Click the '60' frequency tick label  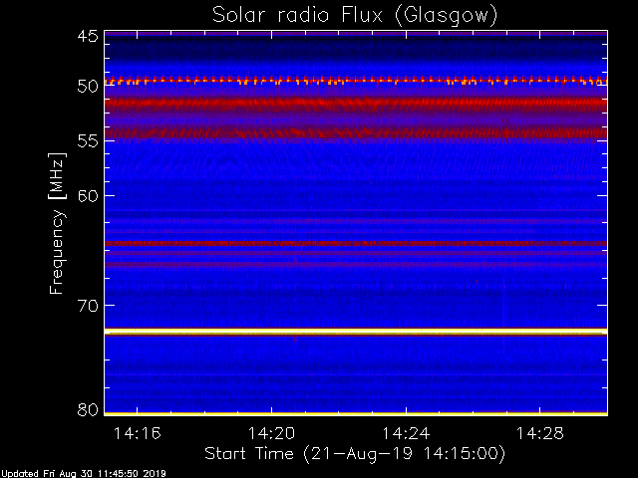pyautogui.click(x=88, y=196)
